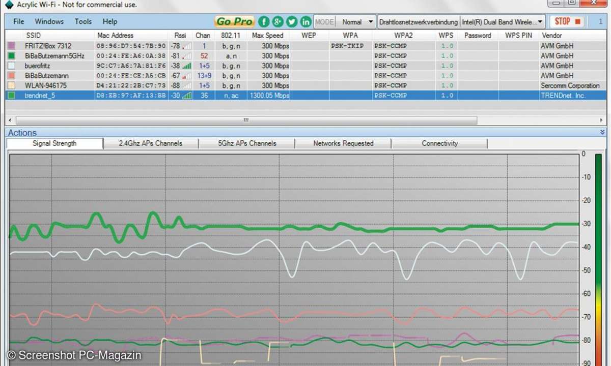Click the Drahtlosnetzwerkverbindung connection field
The image size is (611, 366).
[x=418, y=22]
